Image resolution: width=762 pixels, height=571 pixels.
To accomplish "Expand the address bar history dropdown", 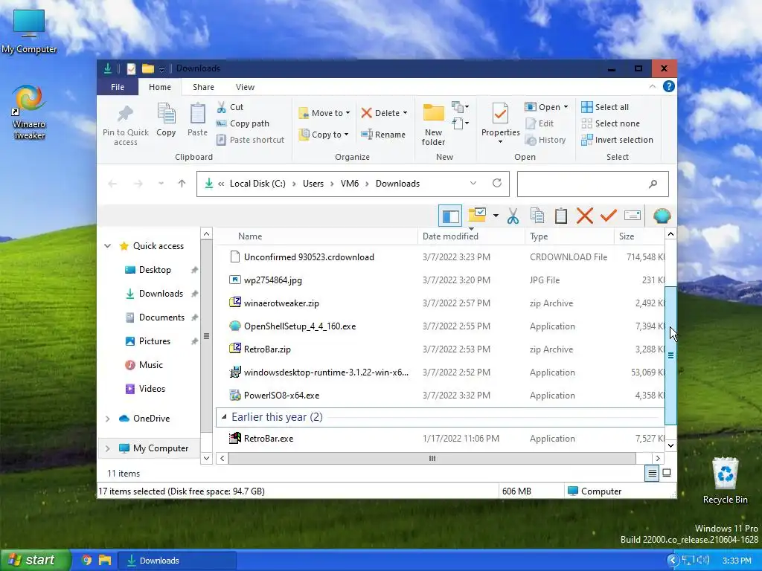I will pos(473,183).
